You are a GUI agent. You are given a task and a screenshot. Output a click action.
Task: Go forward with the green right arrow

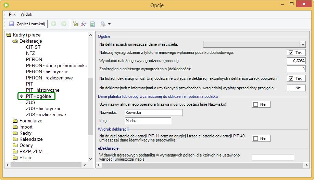pos(64,24)
